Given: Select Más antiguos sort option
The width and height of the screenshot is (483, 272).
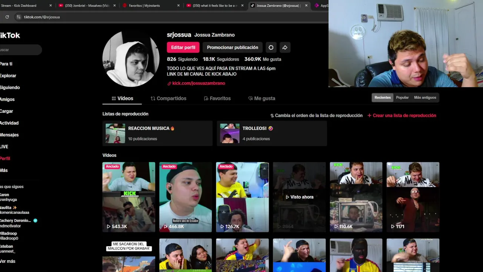Looking at the screenshot, I should point(425,97).
